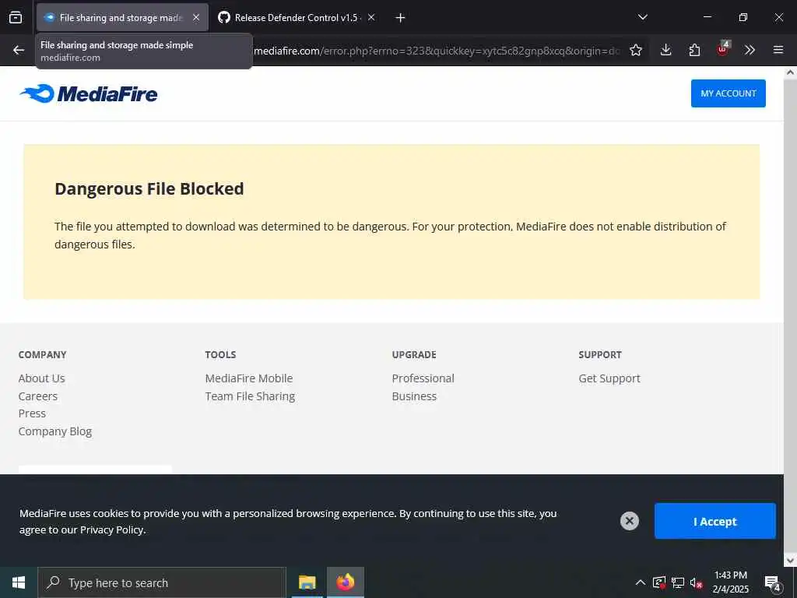This screenshot has height=598, width=797.
Task: Click the address bar URL field
Action: tap(436, 51)
